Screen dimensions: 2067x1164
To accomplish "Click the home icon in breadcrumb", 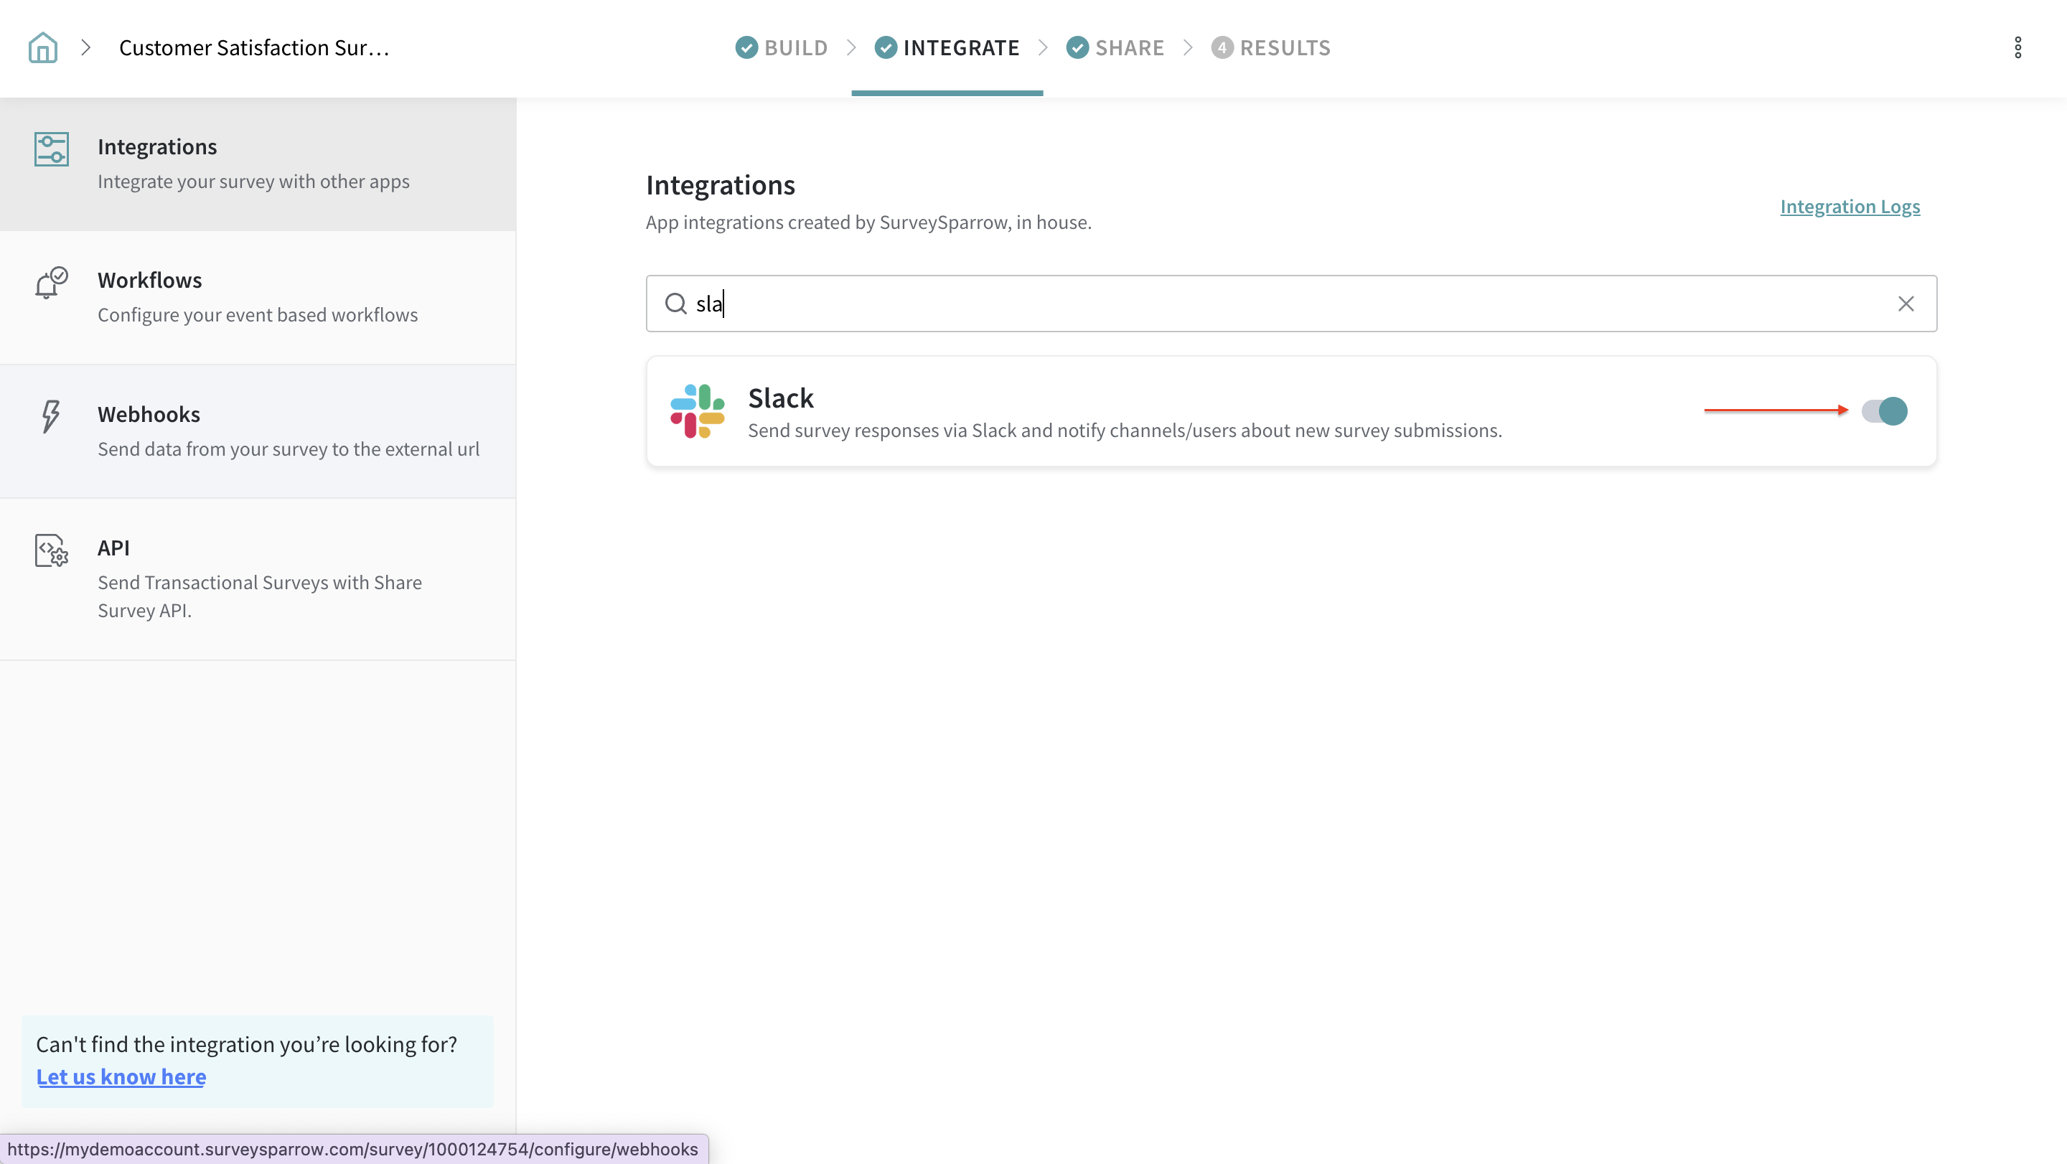I will point(42,47).
